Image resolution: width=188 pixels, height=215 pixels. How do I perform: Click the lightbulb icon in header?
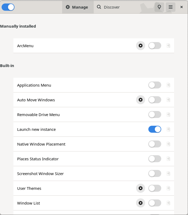pos(159,7)
